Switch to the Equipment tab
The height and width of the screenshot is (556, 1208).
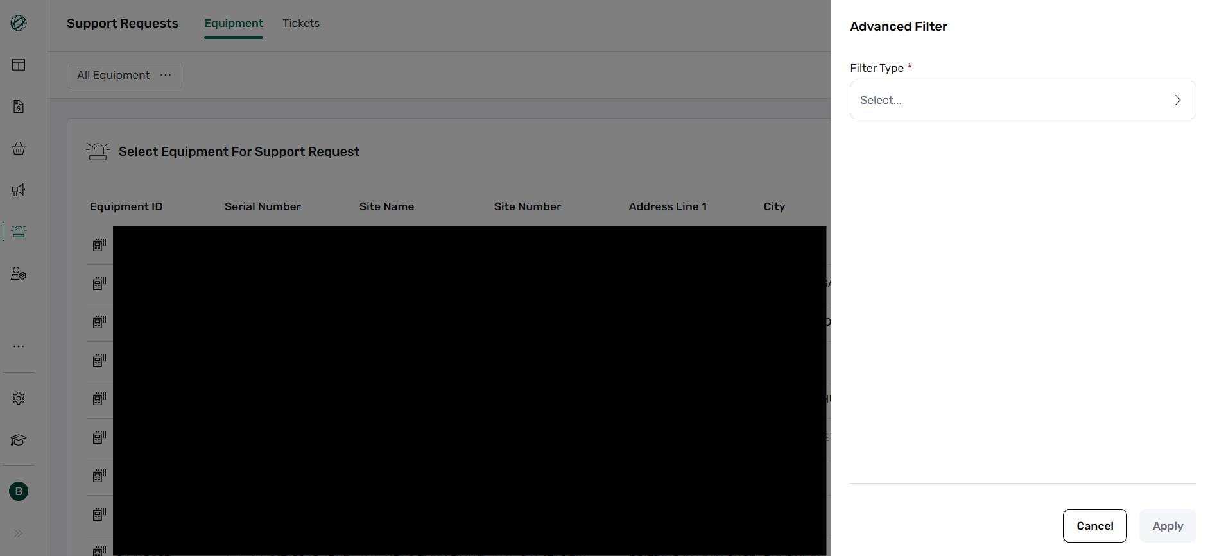(234, 23)
